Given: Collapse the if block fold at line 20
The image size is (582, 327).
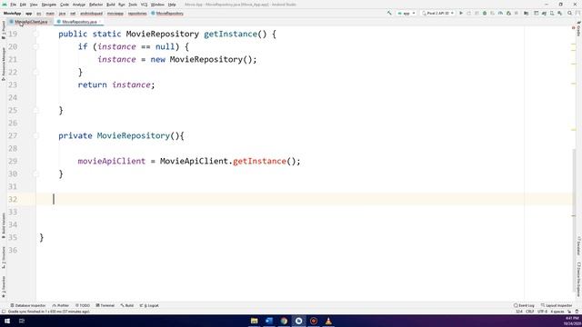Looking at the screenshot, I should click(x=36, y=46).
